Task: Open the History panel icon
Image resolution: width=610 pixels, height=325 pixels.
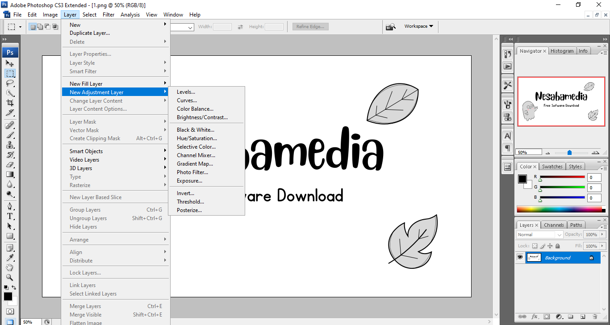Action: (508, 54)
